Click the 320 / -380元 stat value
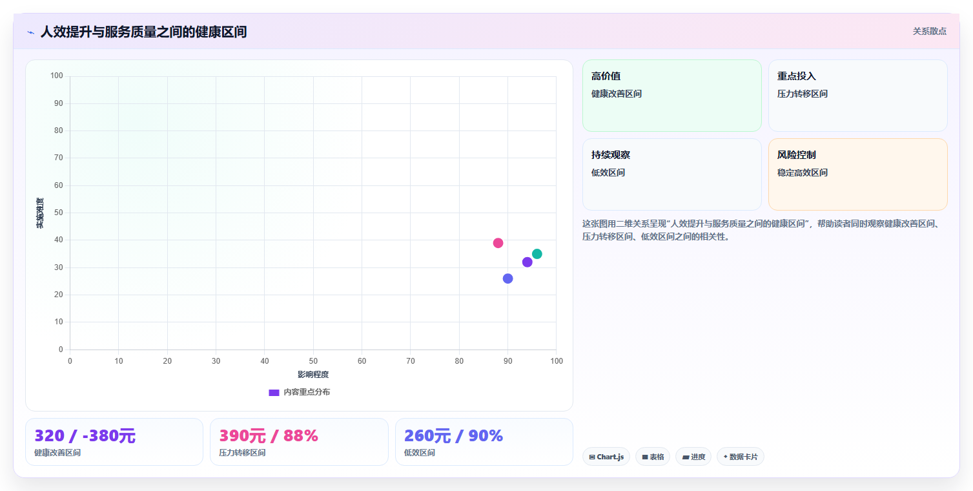 click(85, 436)
